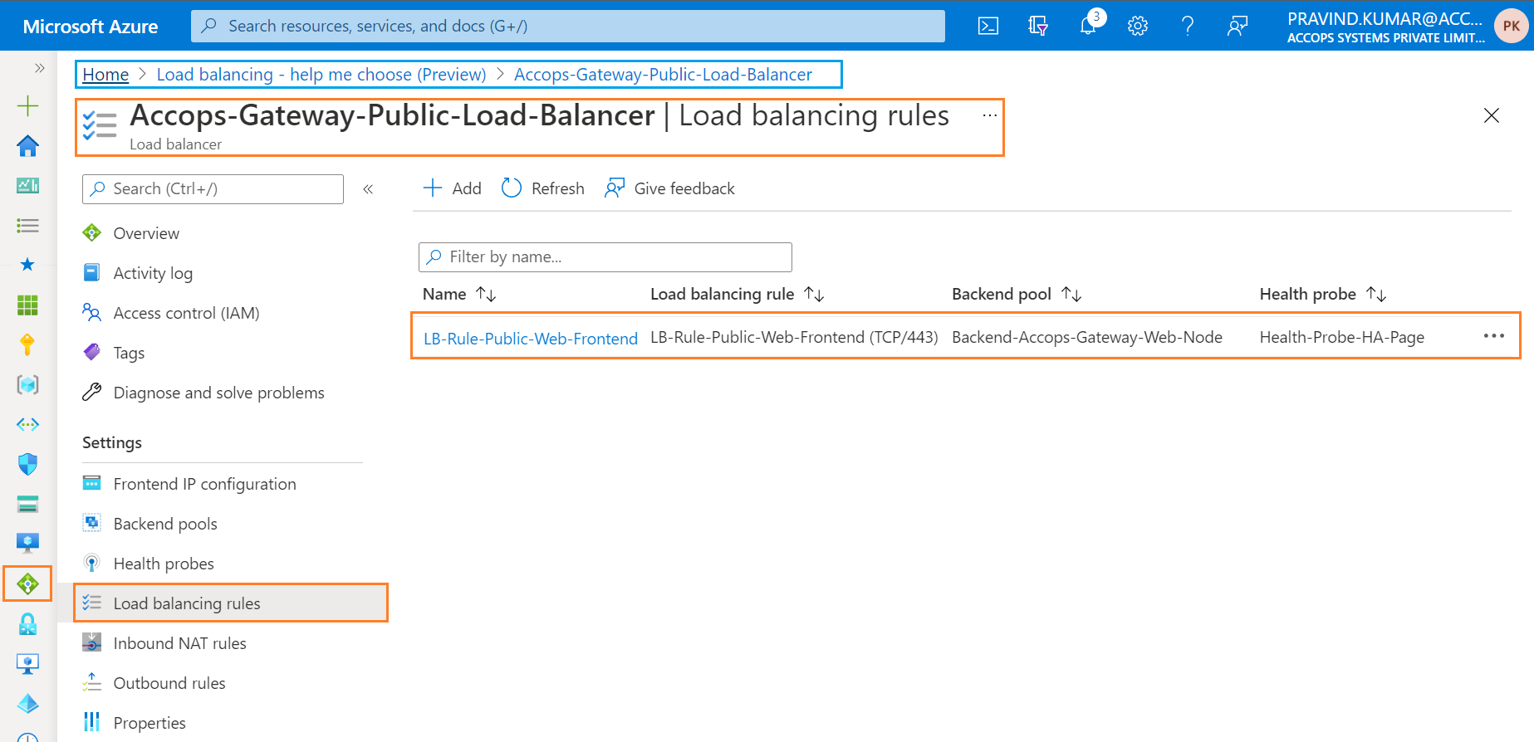Open the blue shield icon in sidebar
The height and width of the screenshot is (742, 1534).
27,464
